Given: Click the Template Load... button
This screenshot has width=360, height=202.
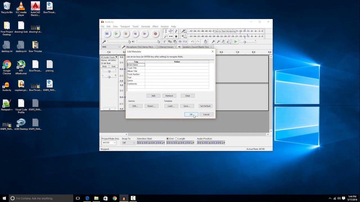Looking at the screenshot, I should click(x=171, y=106).
